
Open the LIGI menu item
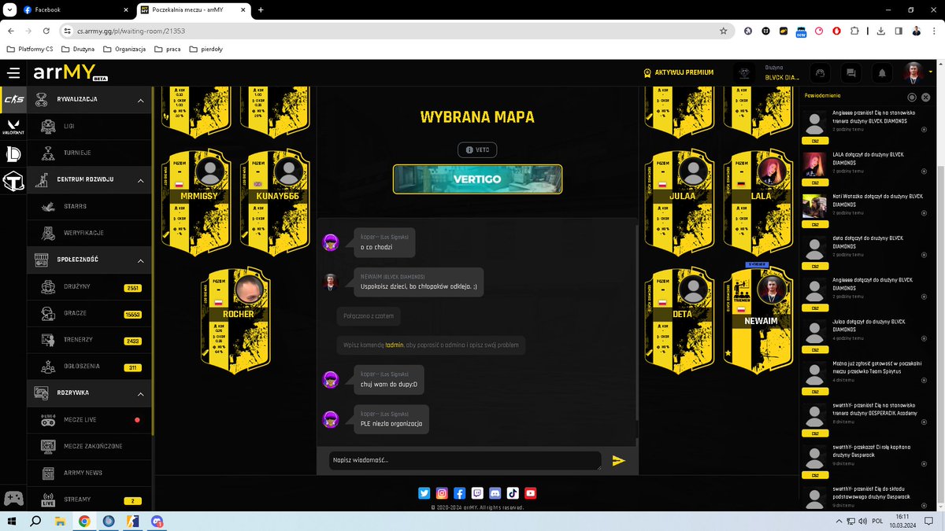coord(88,126)
